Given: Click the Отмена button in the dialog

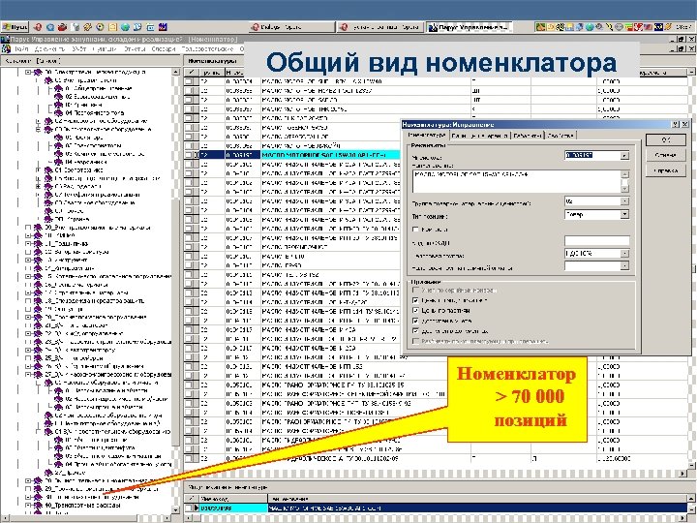Looking at the screenshot, I should tap(665, 155).
